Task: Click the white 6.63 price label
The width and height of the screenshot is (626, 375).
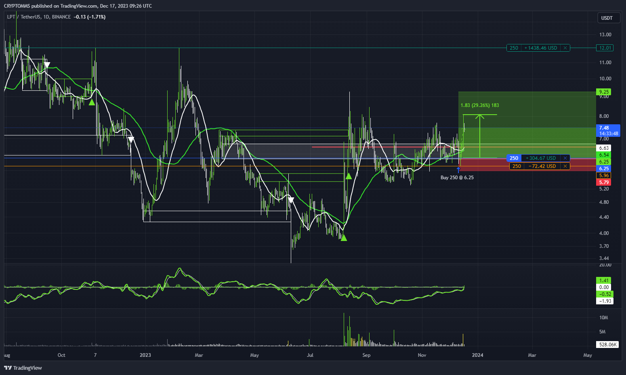Action: pyautogui.click(x=604, y=148)
